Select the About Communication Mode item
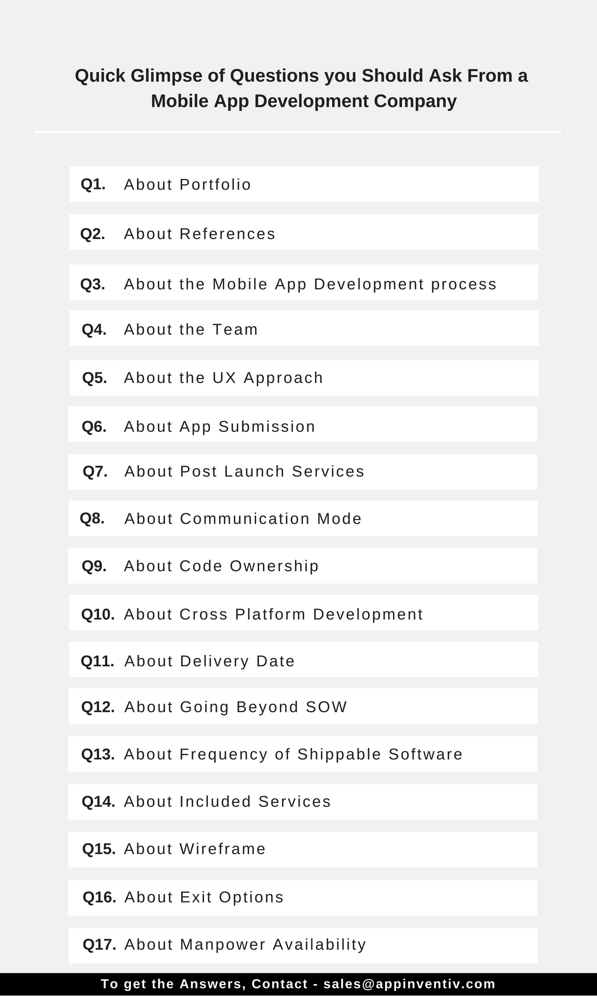The width and height of the screenshot is (597, 996). pos(303,518)
